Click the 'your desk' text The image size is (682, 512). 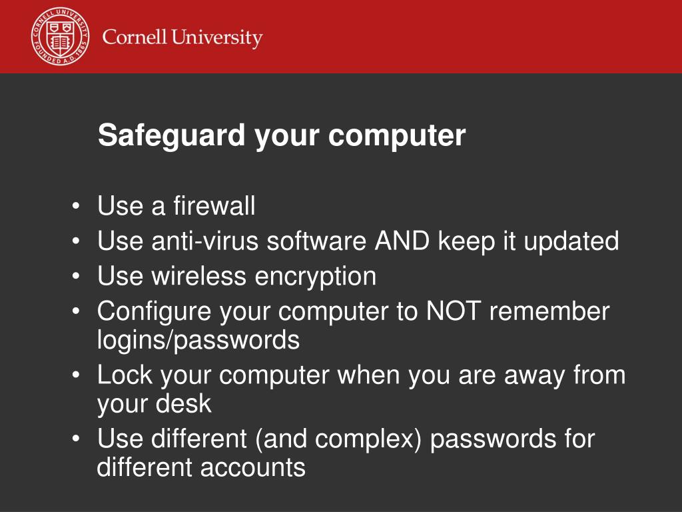pos(154,404)
